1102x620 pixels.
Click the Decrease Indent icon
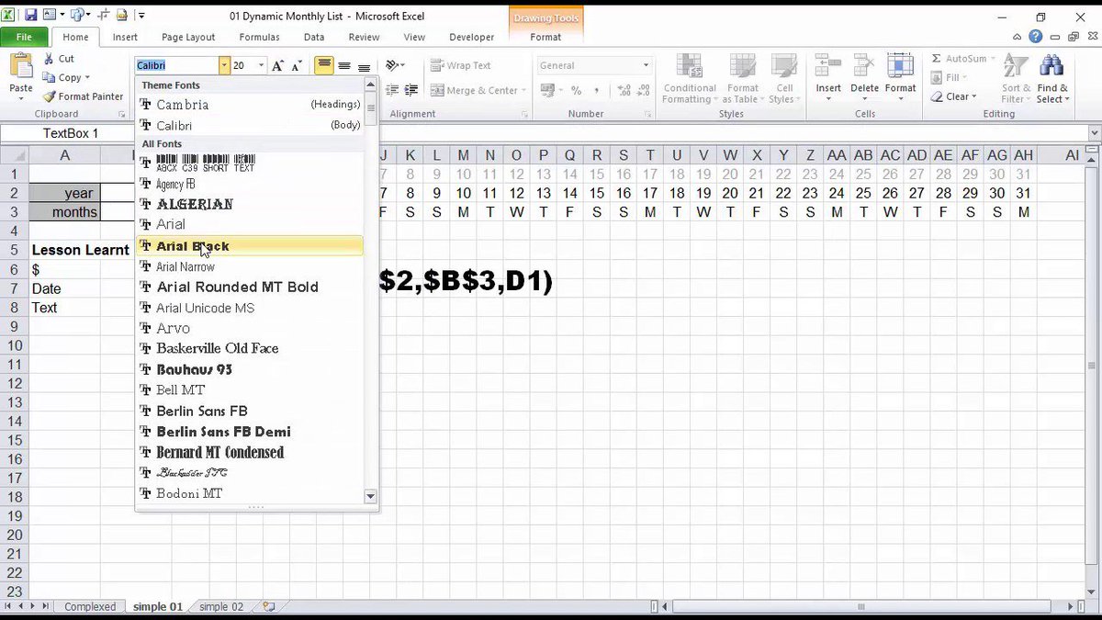point(392,90)
